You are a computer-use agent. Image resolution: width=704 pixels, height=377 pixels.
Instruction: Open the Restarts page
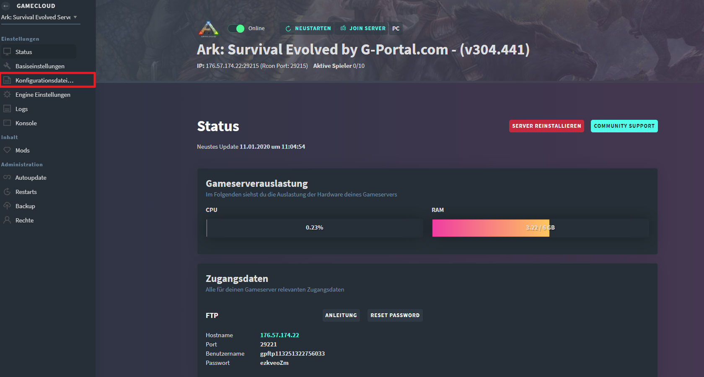26,192
